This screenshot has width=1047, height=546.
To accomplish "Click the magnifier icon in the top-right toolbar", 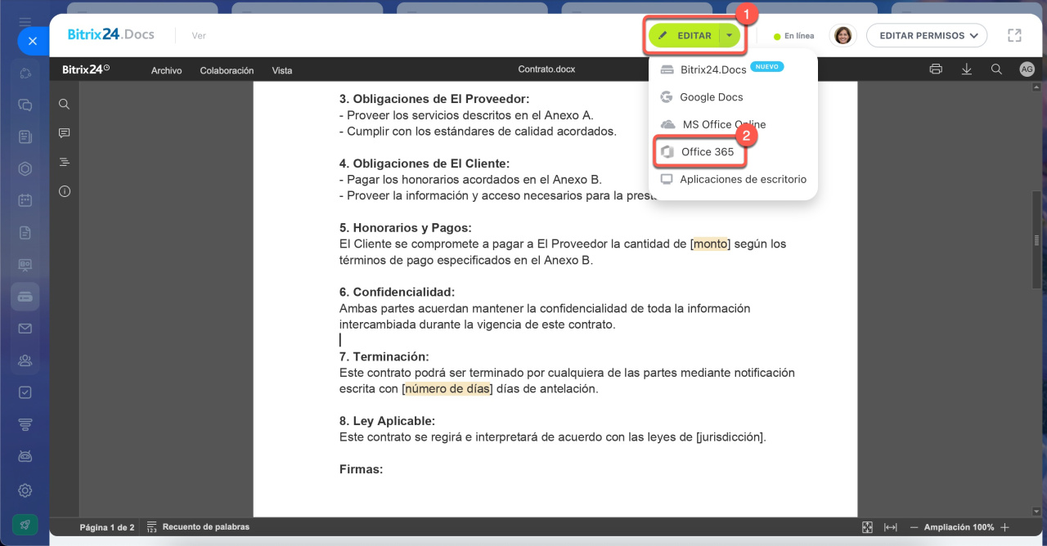I will pyautogui.click(x=996, y=69).
